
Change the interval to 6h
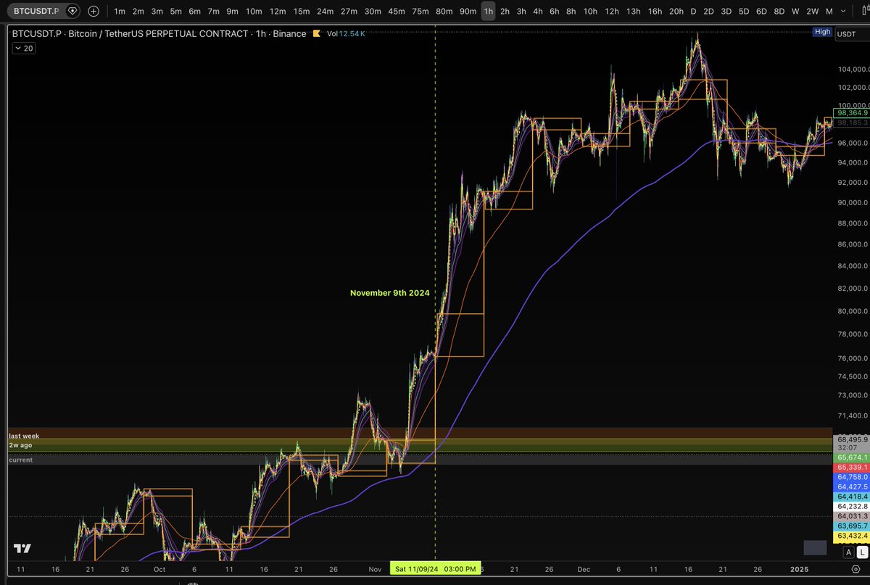(555, 12)
